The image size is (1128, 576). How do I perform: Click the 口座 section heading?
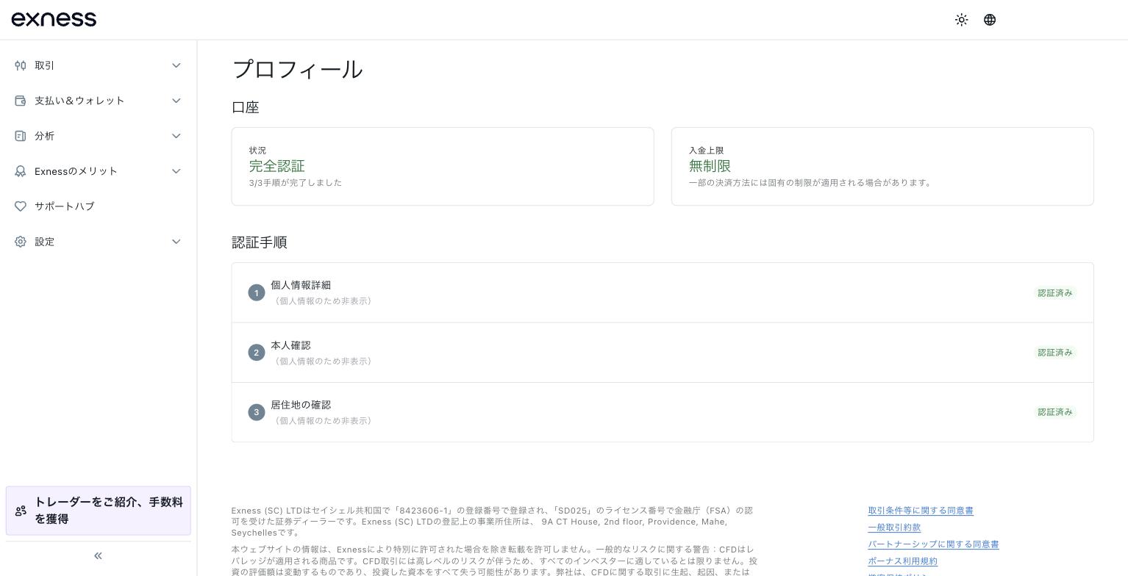point(246,107)
